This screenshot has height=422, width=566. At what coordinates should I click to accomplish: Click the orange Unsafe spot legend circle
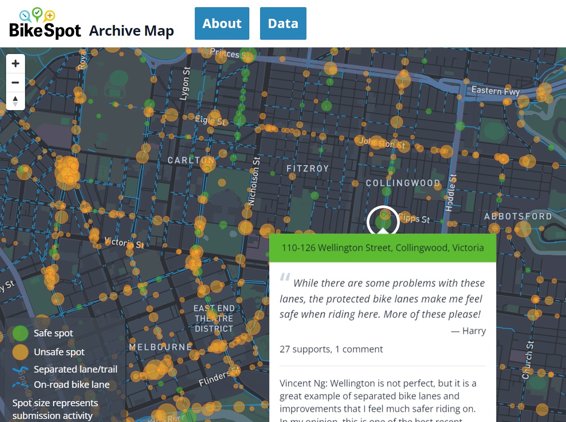(x=20, y=352)
